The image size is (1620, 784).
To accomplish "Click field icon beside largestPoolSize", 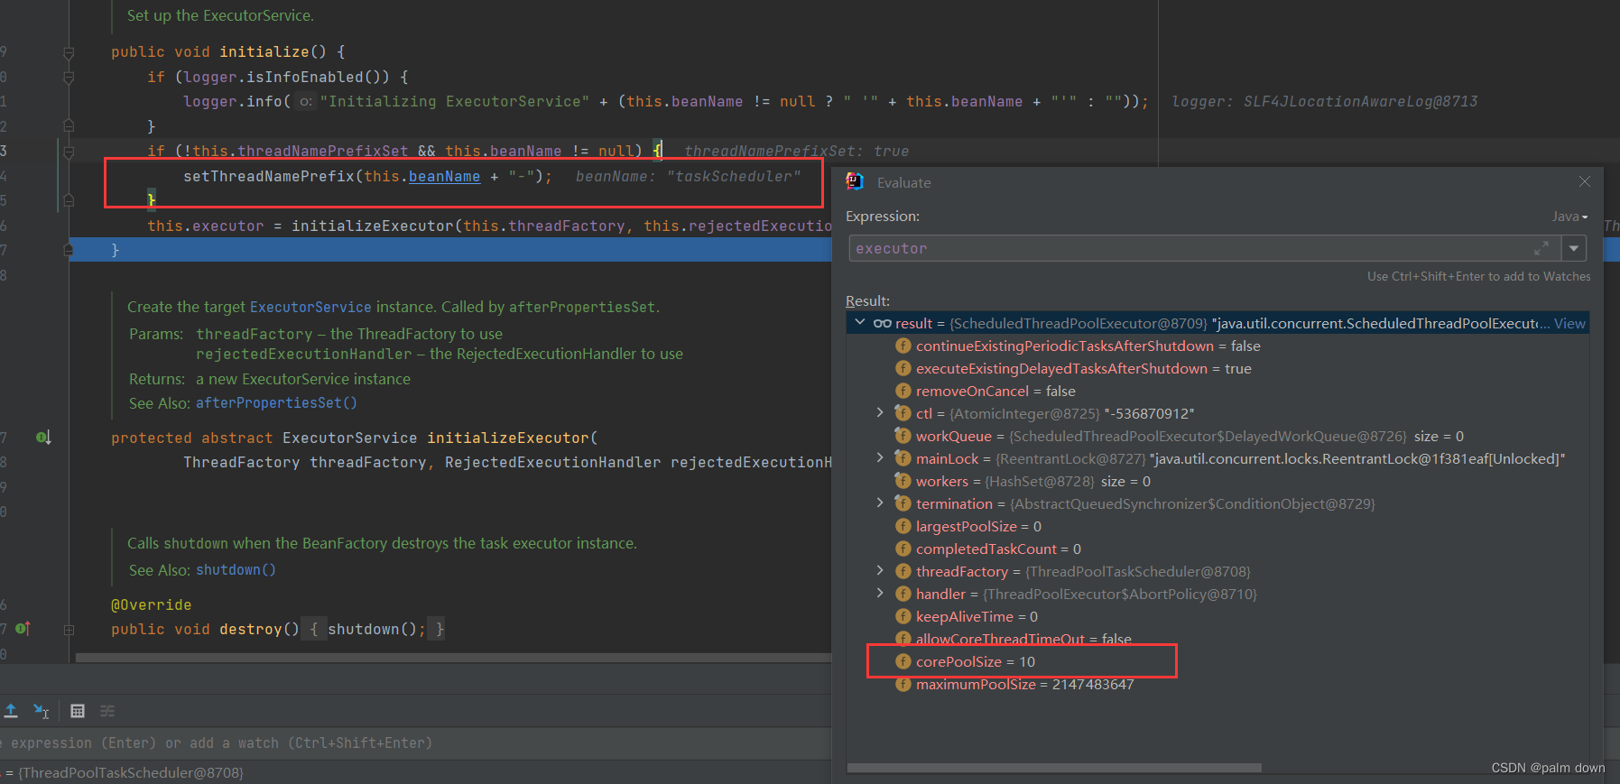I will [903, 526].
